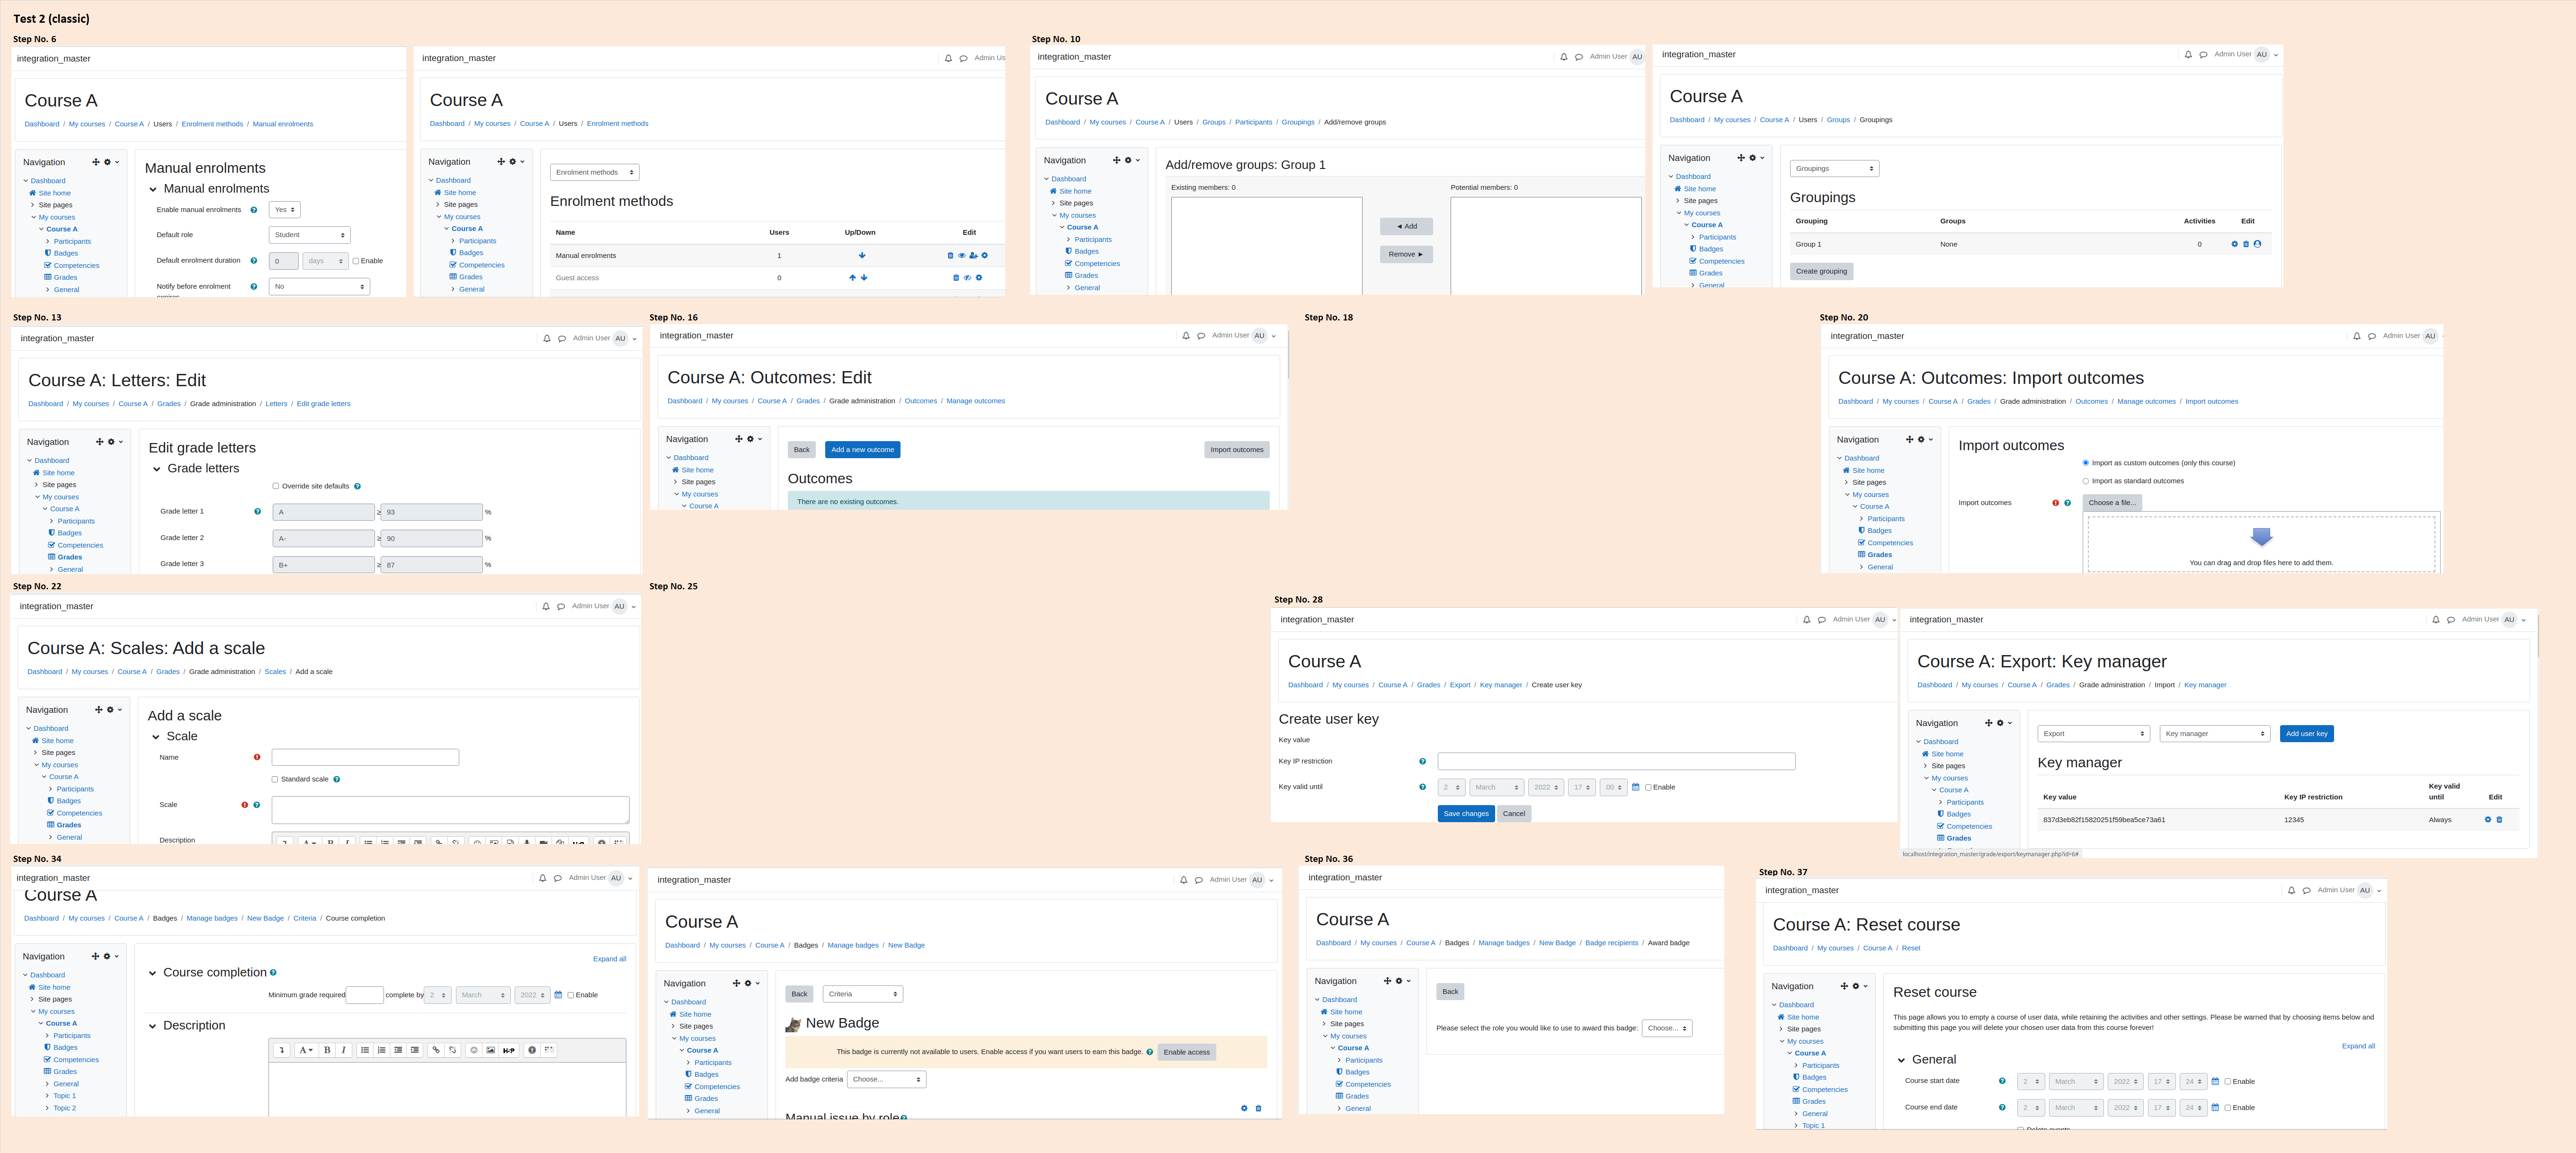Tick the Standard scale checkbox
Viewport: 2576px width, 1153px height.
coord(275,779)
